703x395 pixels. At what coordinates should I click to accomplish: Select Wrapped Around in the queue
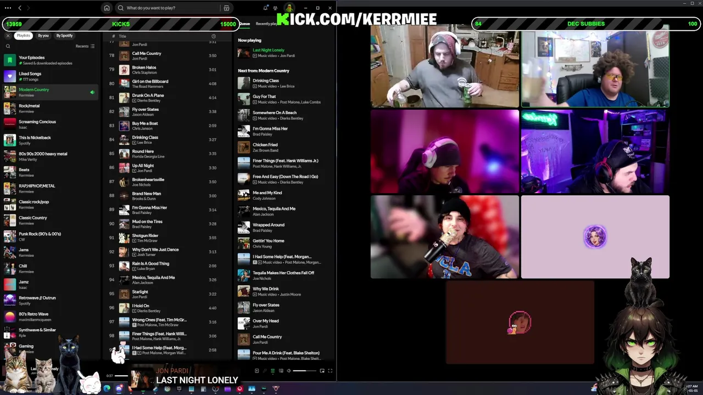pyautogui.click(x=284, y=227)
